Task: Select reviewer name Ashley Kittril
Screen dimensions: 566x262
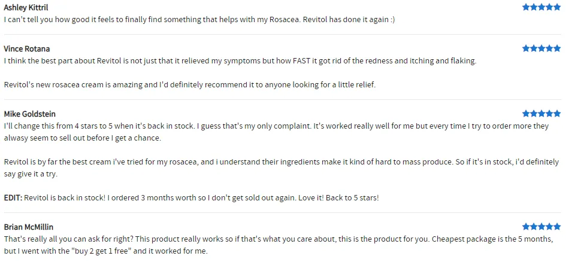Action: click(x=26, y=8)
